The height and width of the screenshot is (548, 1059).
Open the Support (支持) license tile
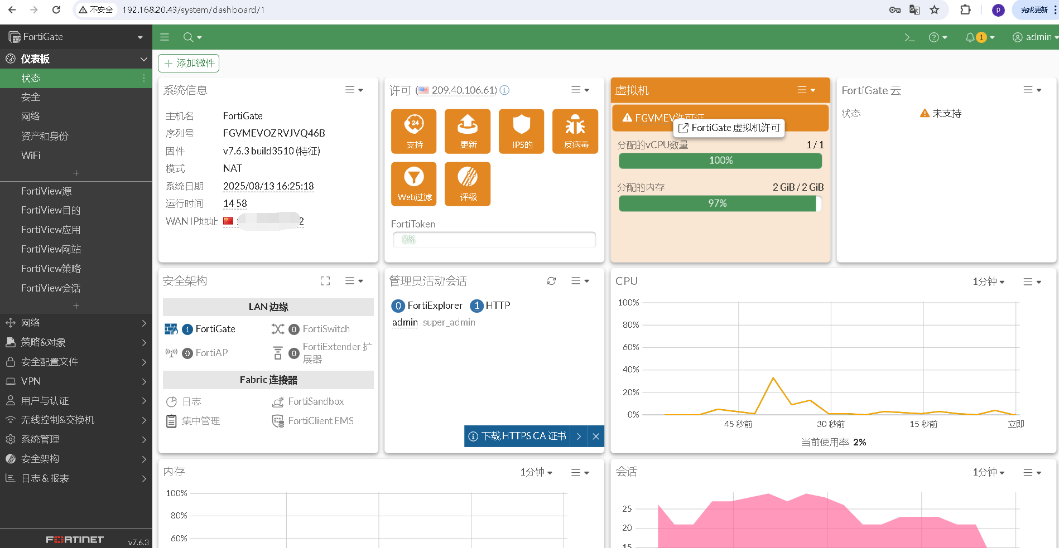pos(413,131)
